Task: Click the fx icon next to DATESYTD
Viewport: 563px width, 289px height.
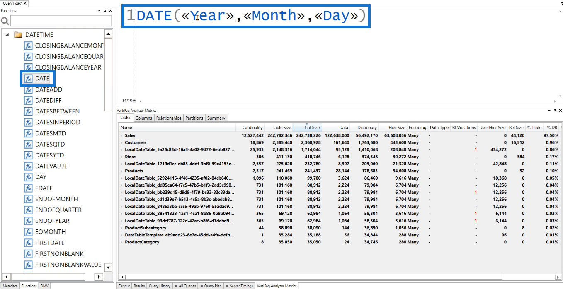Action: point(28,155)
